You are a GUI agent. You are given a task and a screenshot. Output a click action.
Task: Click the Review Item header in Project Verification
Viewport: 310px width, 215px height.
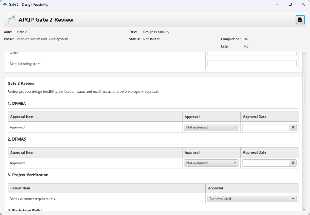click(x=20, y=188)
